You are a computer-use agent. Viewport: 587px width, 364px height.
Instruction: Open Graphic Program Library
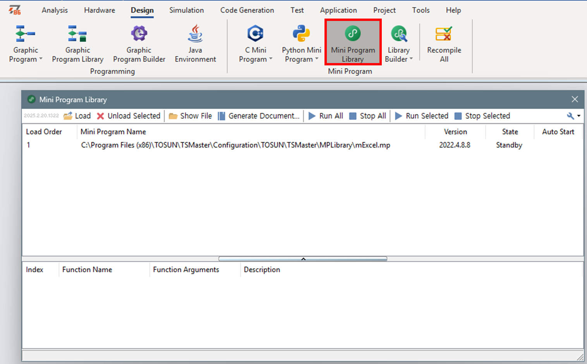point(77,44)
